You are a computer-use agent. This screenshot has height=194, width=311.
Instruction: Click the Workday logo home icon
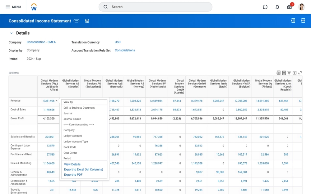point(34,7)
